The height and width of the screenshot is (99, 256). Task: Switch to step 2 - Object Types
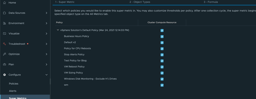click(140, 2)
